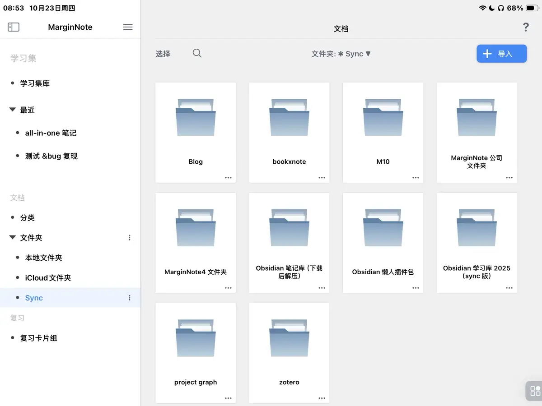
Task: Tap the 08:53 clock in status bar
Action: [x=14, y=8]
